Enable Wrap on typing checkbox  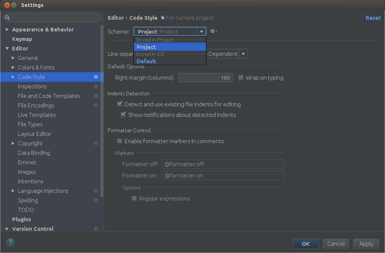click(241, 78)
